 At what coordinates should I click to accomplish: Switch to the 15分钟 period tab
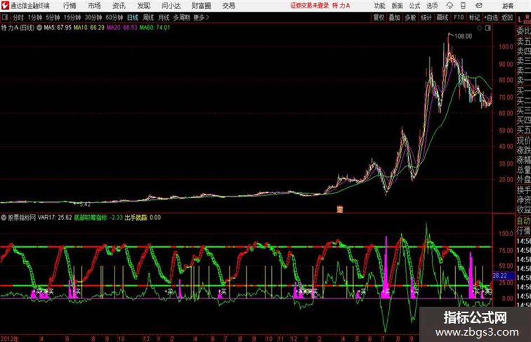click(x=72, y=17)
